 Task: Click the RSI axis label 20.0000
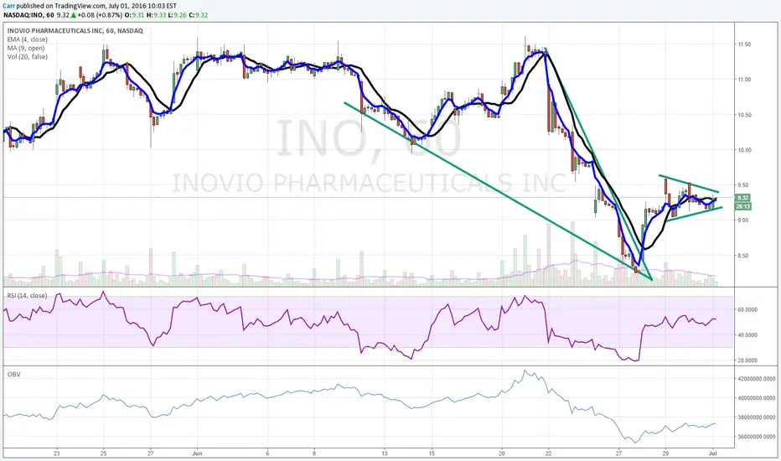pyautogui.click(x=747, y=360)
